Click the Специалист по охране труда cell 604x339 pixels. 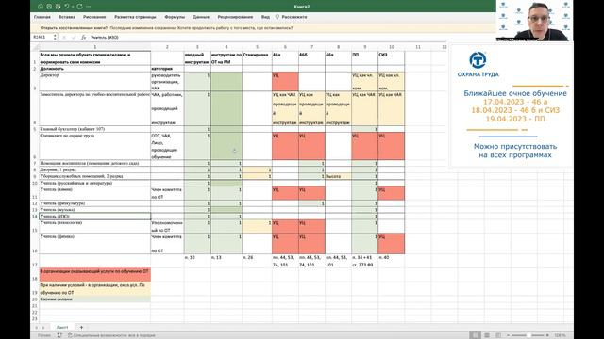click(x=94, y=146)
